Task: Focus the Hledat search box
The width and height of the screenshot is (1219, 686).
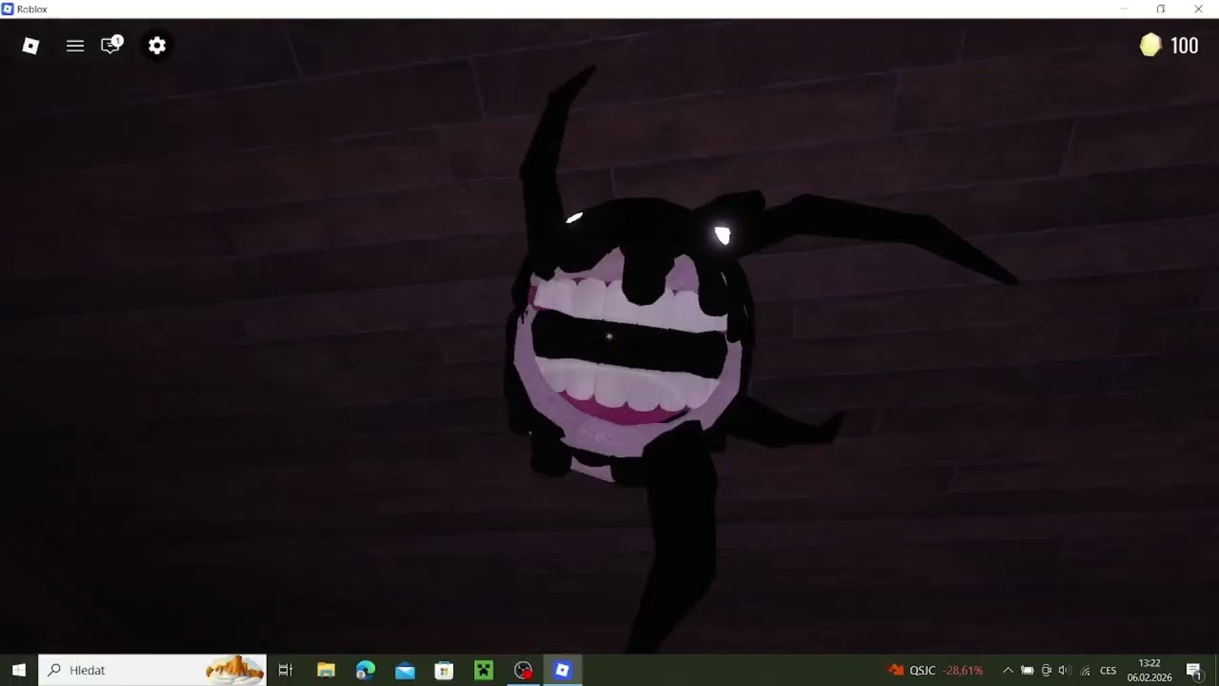Action: click(152, 670)
